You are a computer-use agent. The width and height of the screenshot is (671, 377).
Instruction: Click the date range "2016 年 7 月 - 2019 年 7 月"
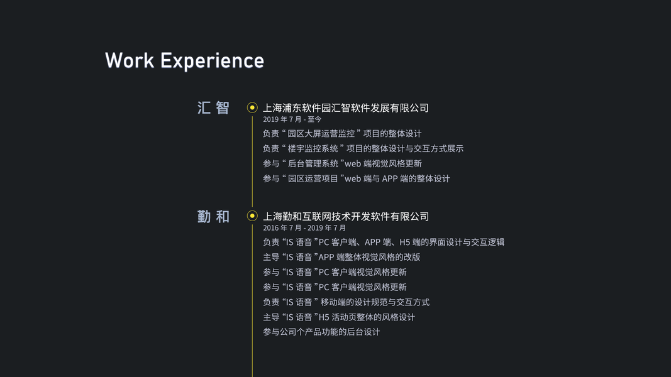coord(304,228)
